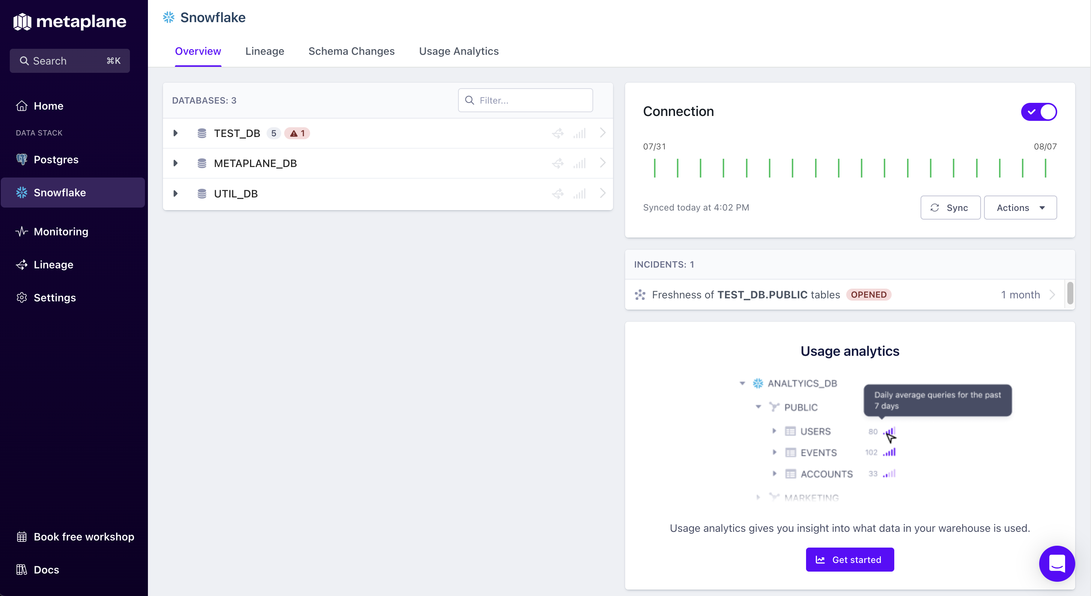Click the lineage icon on UTIL_DB row

558,194
